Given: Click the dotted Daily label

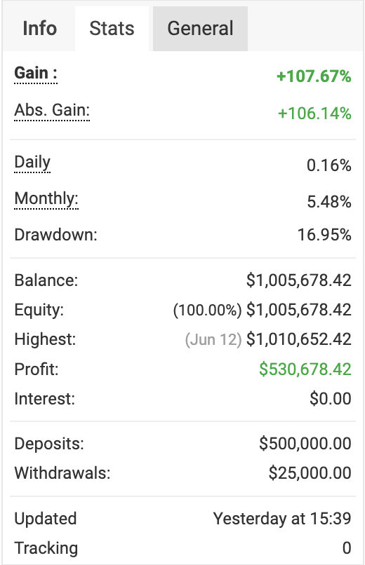Looking at the screenshot, I should [x=32, y=163].
